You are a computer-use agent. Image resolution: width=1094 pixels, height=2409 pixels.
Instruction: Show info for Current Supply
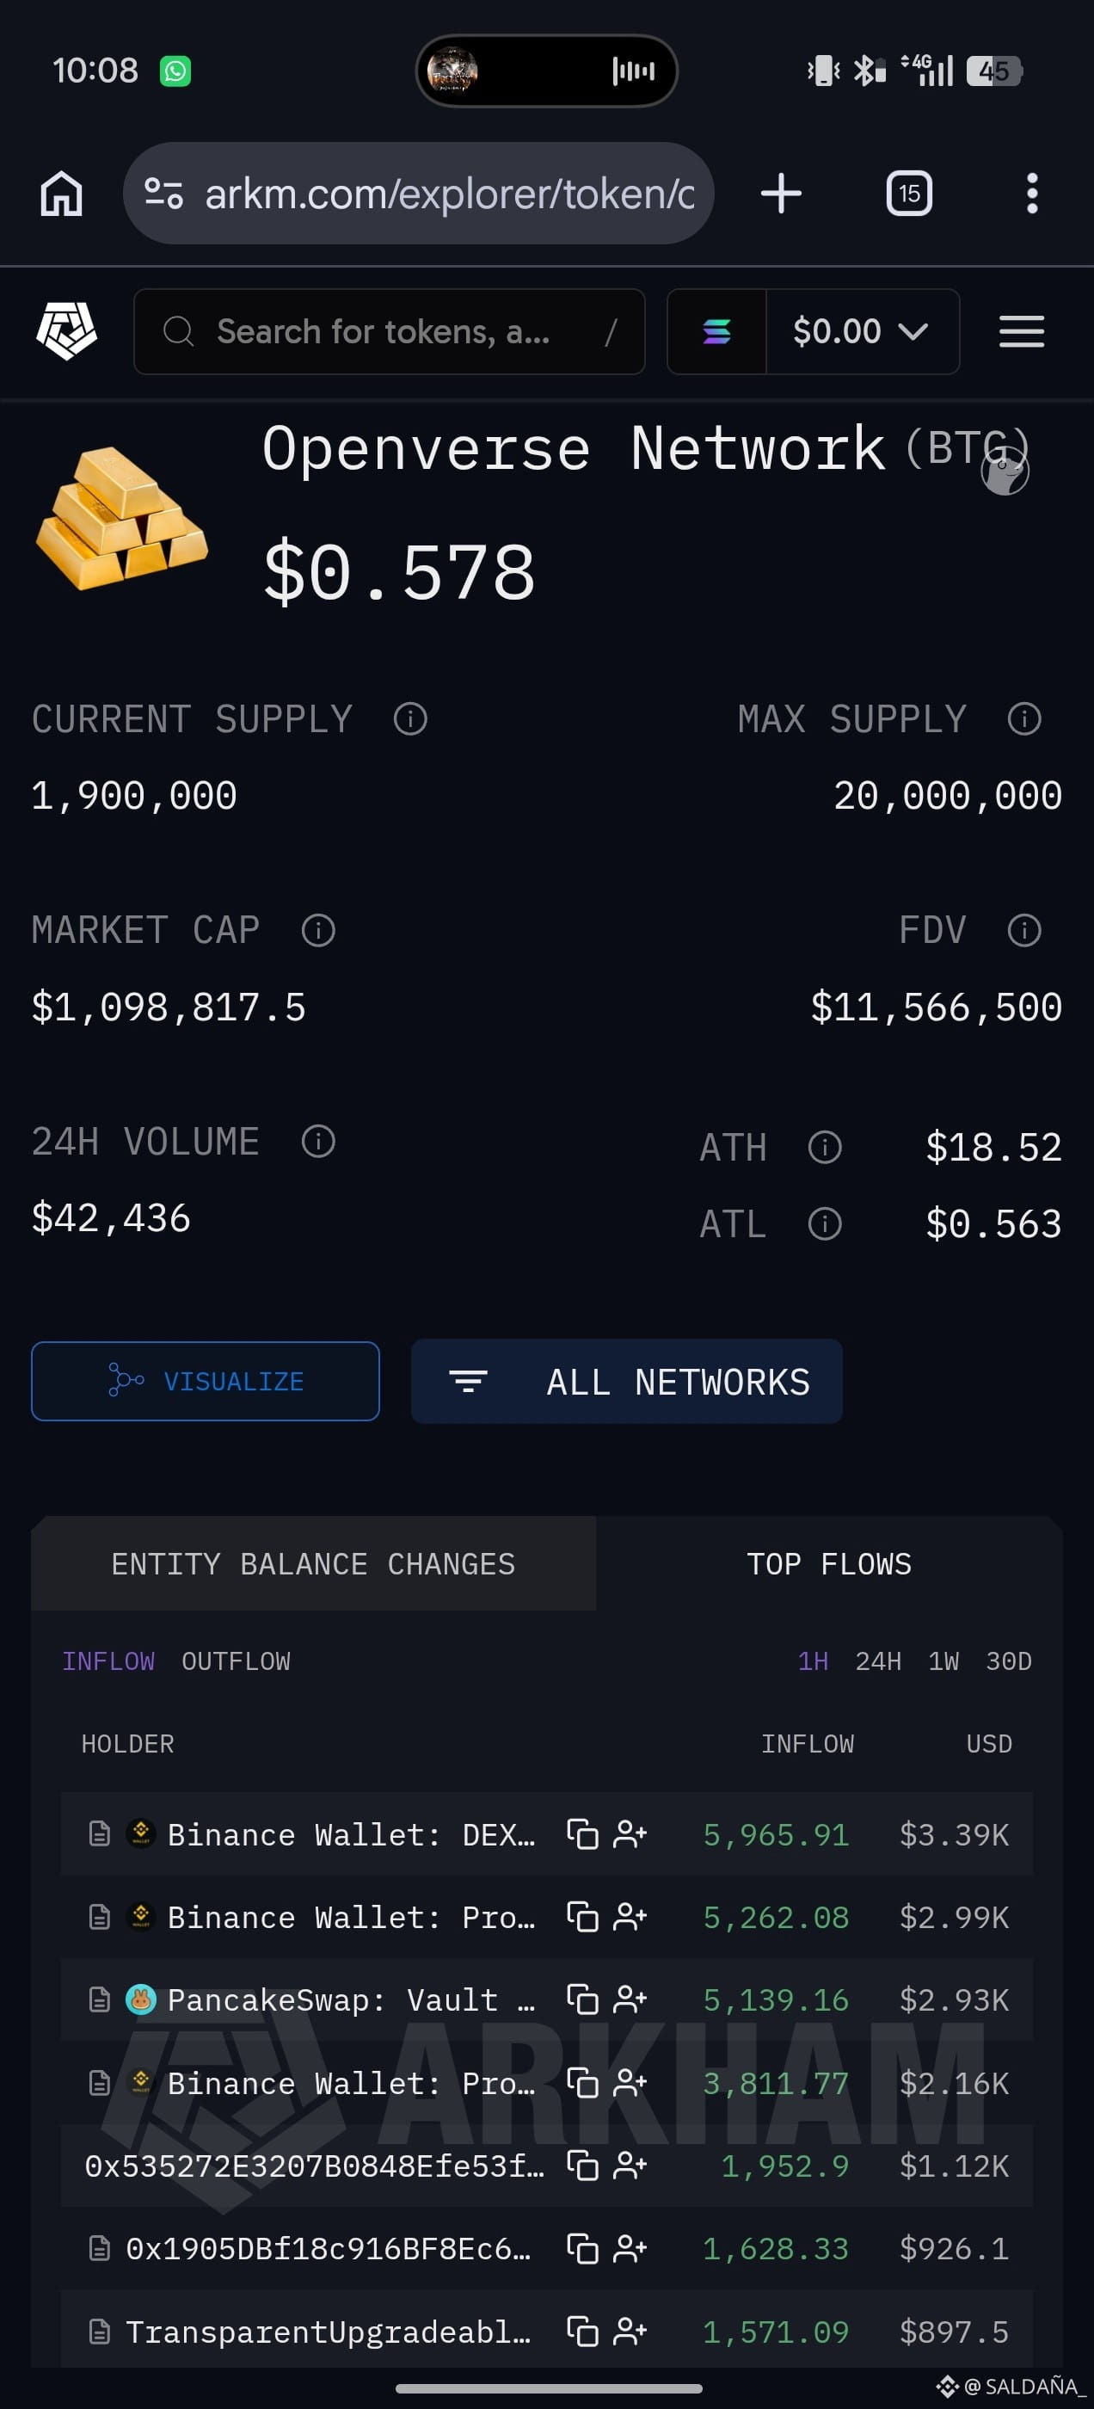pyautogui.click(x=410, y=719)
